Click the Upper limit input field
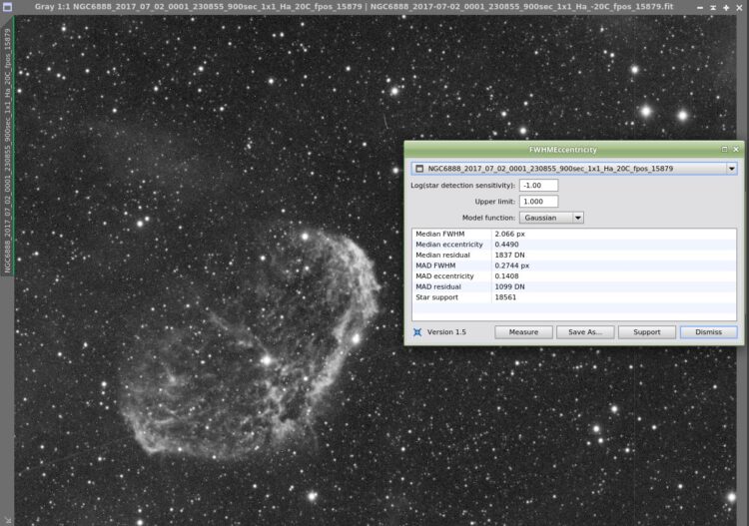The image size is (749, 526). click(538, 202)
